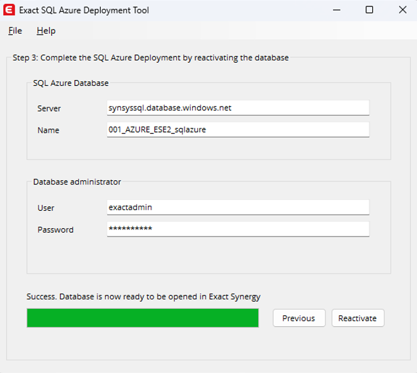Click the User label
This screenshot has width=417, height=373.
(x=45, y=208)
